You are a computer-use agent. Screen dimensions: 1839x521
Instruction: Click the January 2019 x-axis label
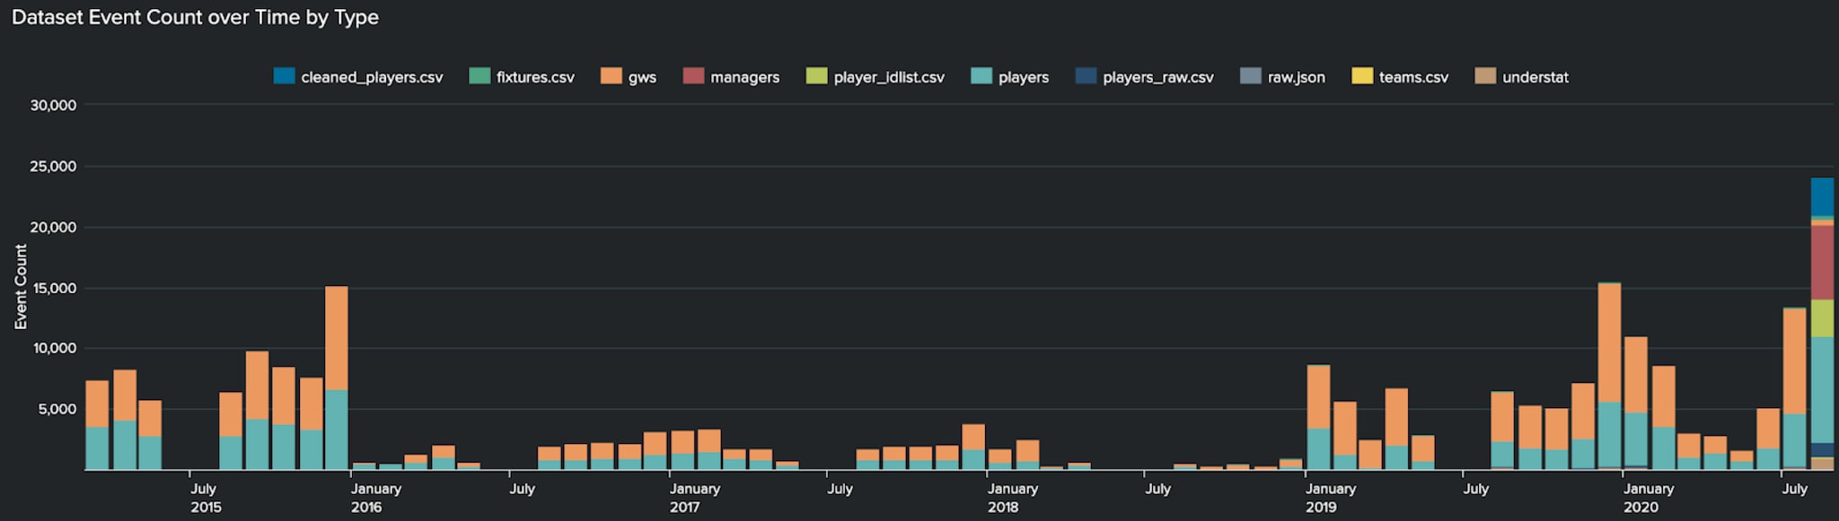[x=1331, y=498]
